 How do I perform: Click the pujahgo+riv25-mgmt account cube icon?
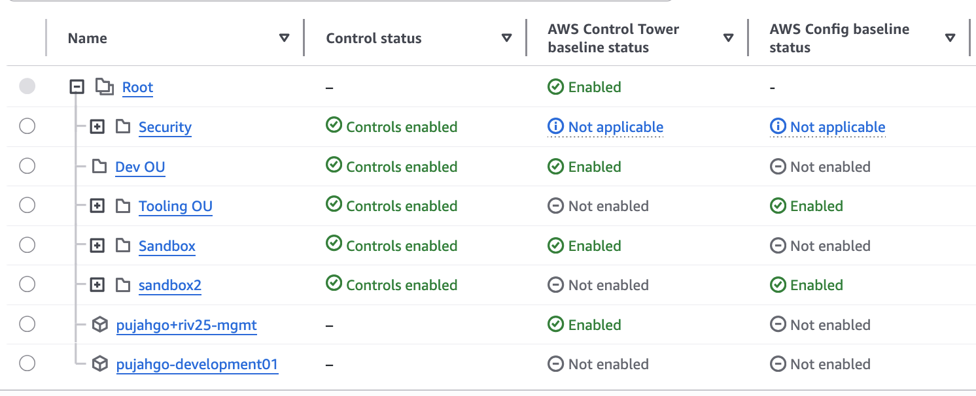[99, 325]
